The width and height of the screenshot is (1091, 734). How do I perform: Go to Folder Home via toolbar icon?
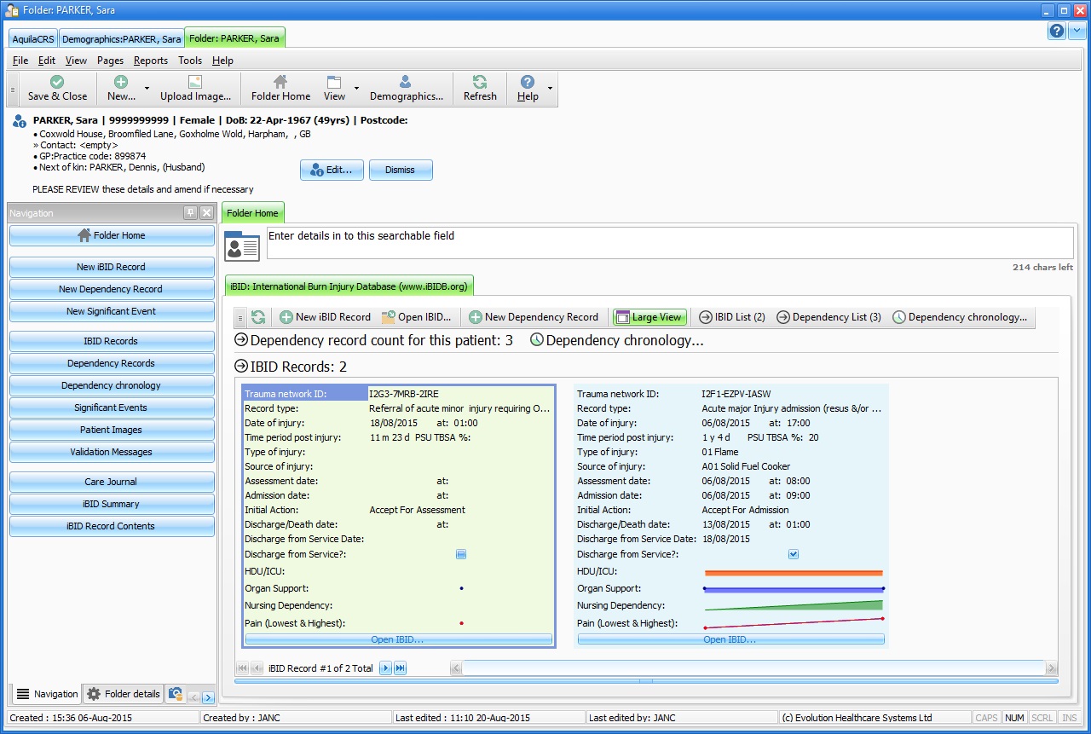coord(280,83)
